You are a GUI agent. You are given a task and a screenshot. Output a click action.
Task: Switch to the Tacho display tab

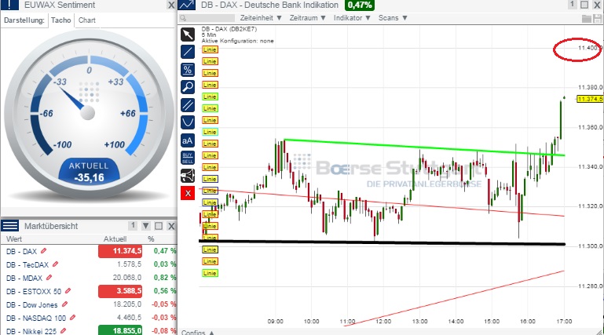[60, 20]
